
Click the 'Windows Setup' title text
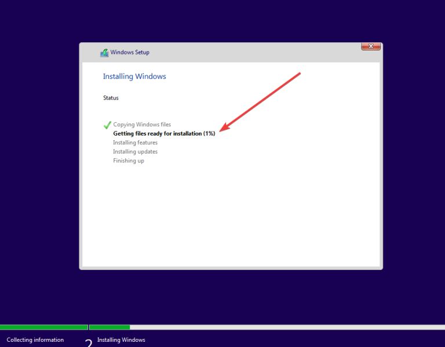click(x=130, y=52)
